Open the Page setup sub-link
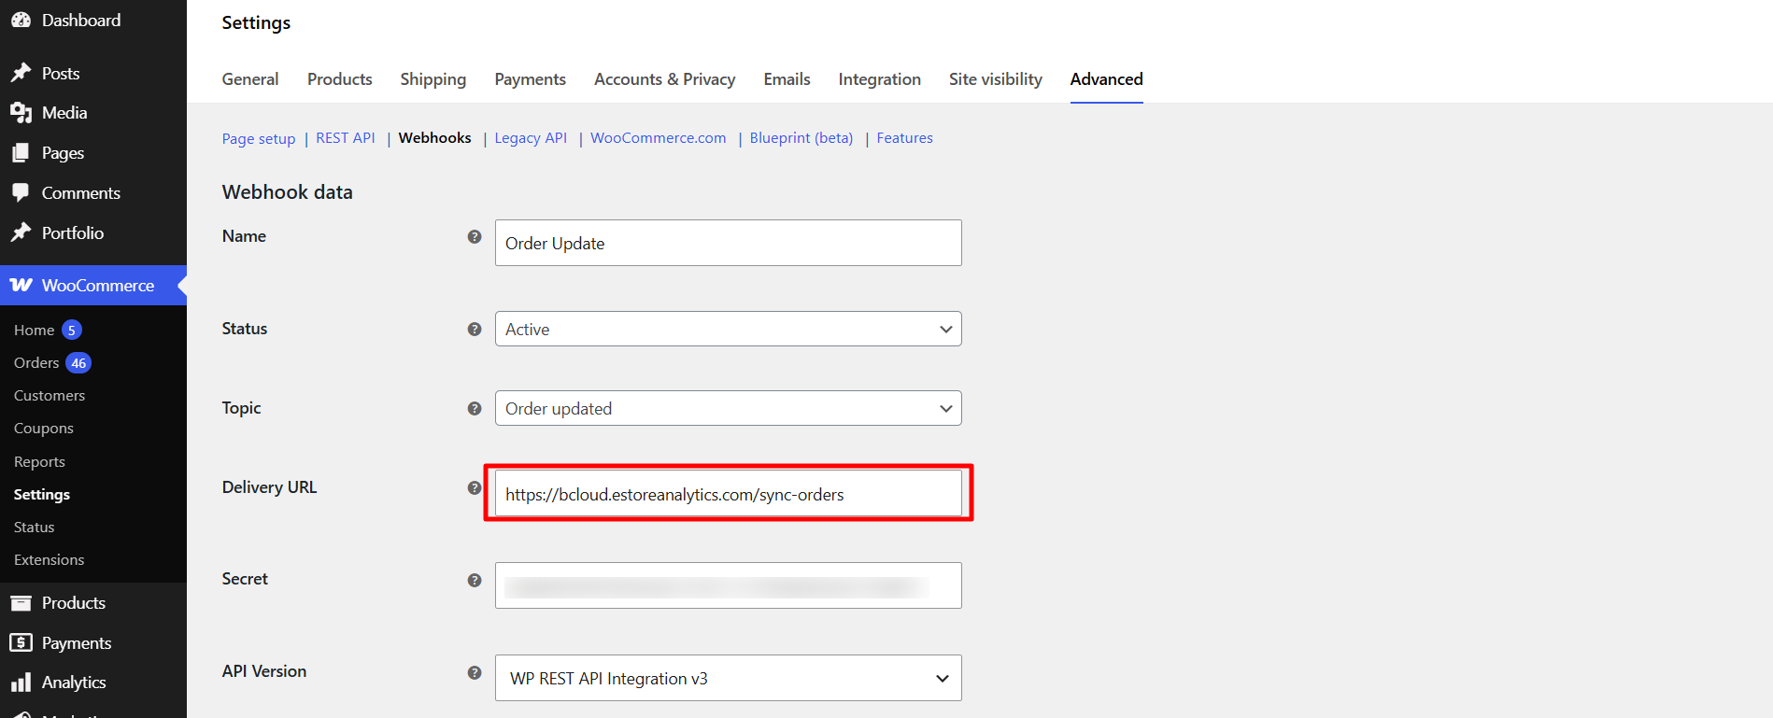This screenshot has width=1773, height=718. 259,138
